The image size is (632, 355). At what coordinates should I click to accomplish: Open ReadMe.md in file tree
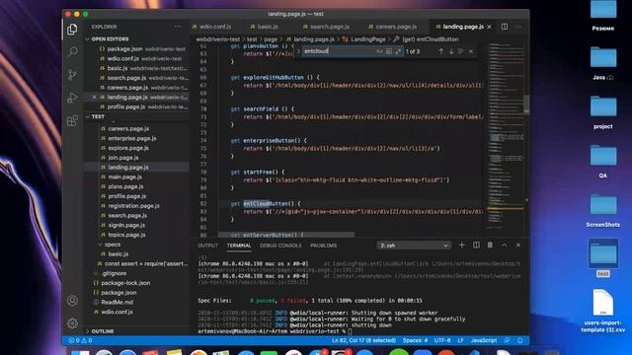117,303
